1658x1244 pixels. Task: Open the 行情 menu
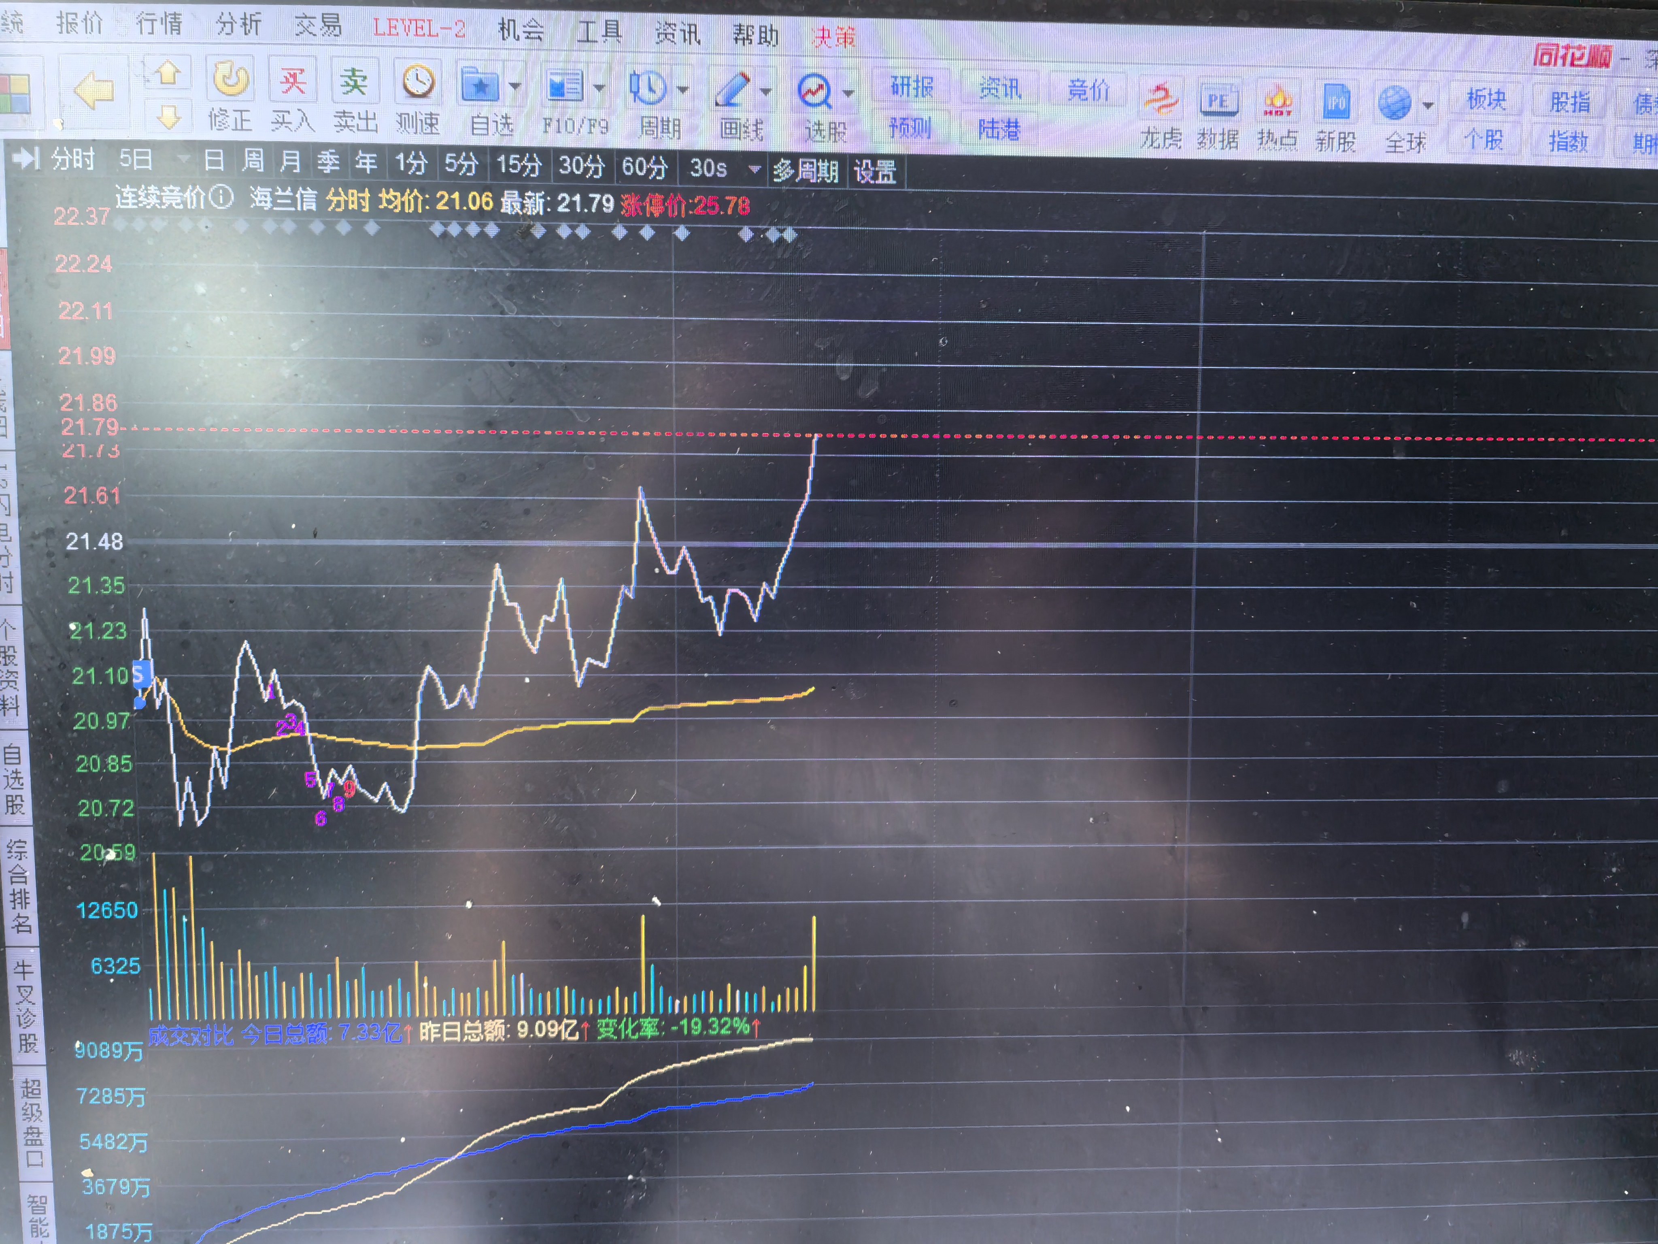click(159, 23)
